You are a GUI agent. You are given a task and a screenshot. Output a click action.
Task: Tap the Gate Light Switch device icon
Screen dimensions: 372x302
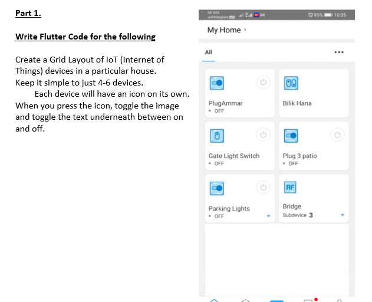click(x=216, y=136)
